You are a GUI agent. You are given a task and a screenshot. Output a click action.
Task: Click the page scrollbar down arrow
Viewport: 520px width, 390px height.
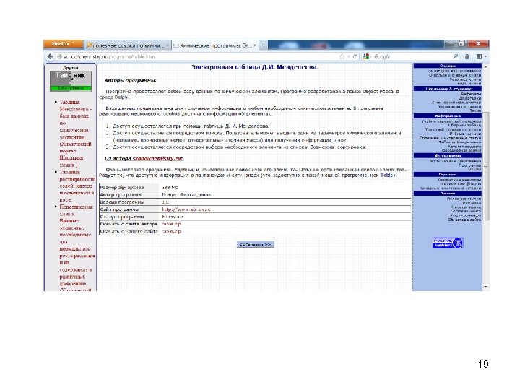tap(486, 287)
